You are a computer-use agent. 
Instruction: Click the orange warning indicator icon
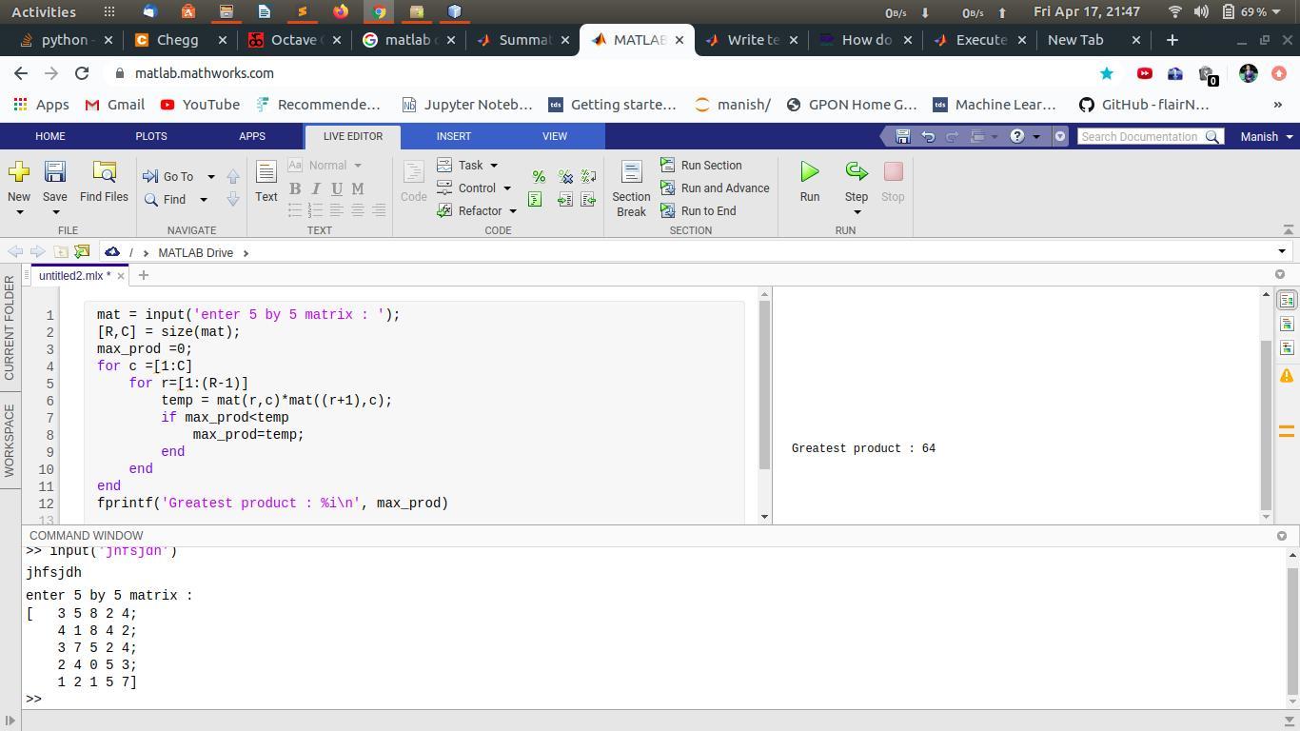point(1287,376)
